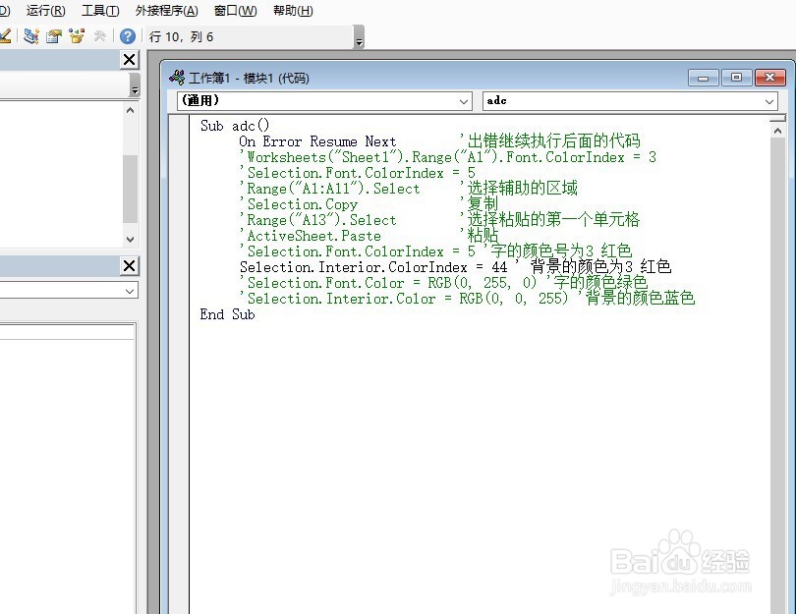Click 'On Error Resume Next' statement
The height and width of the screenshot is (614, 796).
tap(317, 141)
